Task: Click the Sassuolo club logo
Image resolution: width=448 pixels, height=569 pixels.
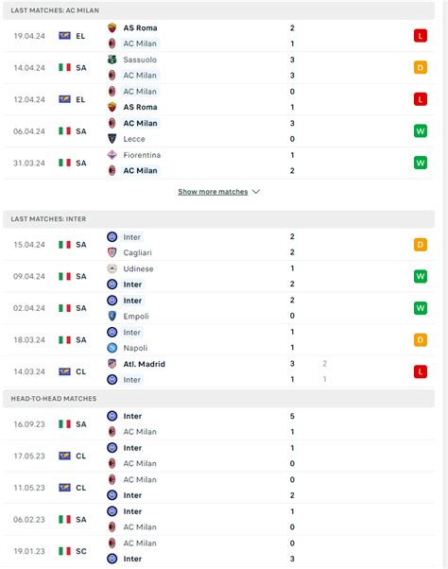Action: [112, 60]
